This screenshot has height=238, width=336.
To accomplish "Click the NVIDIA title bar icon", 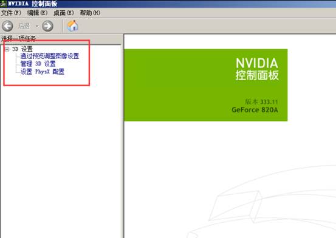I will [3, 4].
